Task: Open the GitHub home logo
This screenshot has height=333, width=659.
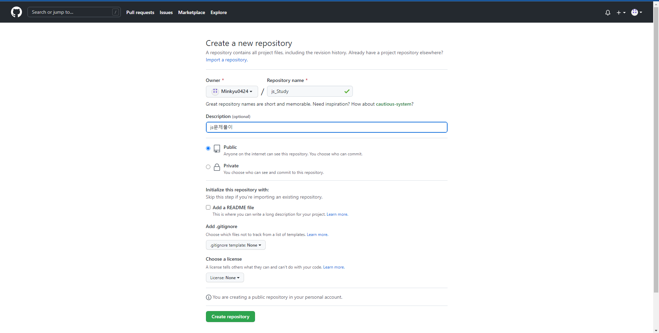Action: pyautogui.click(x=16, y=12)
